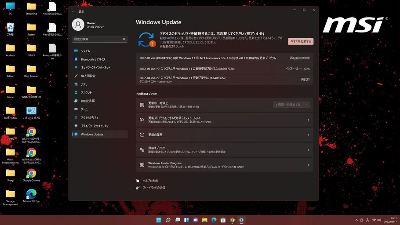
Task: Click フィードバックの送信 link
Action: point(154,188)
